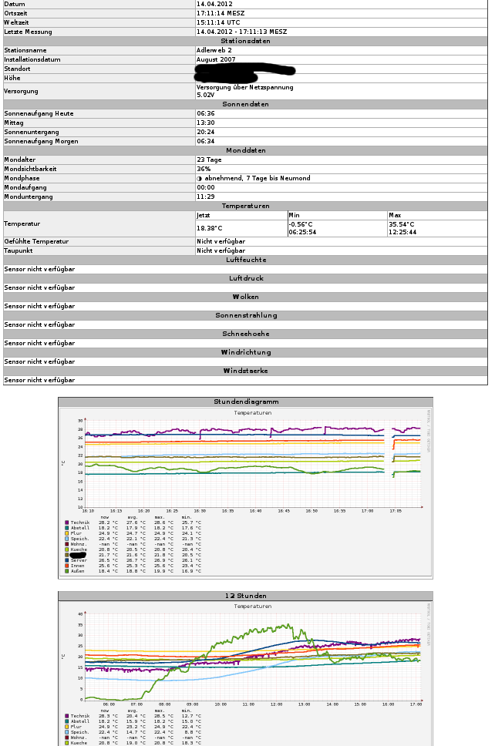
Task: Click the Windrichtung section header
Action: (246, 352)
